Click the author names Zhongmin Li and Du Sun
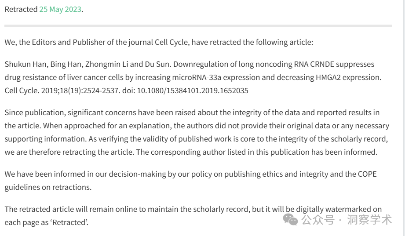This screenshot has height=236, width=405. [x=128, y=64]
